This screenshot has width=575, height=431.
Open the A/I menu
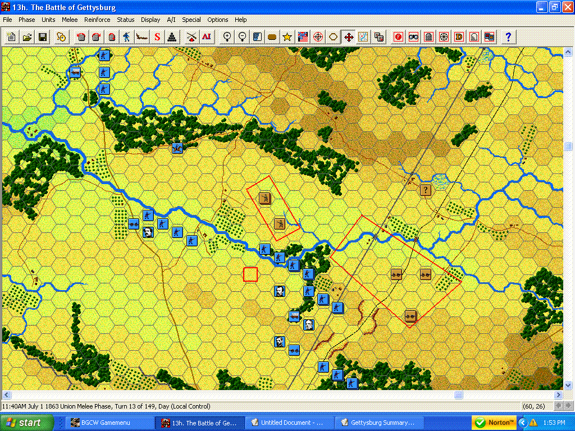coord(171,20)
